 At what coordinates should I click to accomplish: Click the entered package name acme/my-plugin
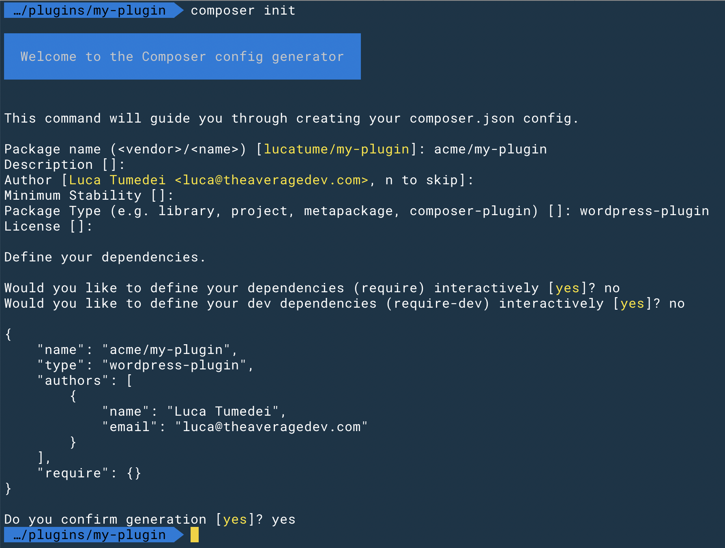pos(490,149)
